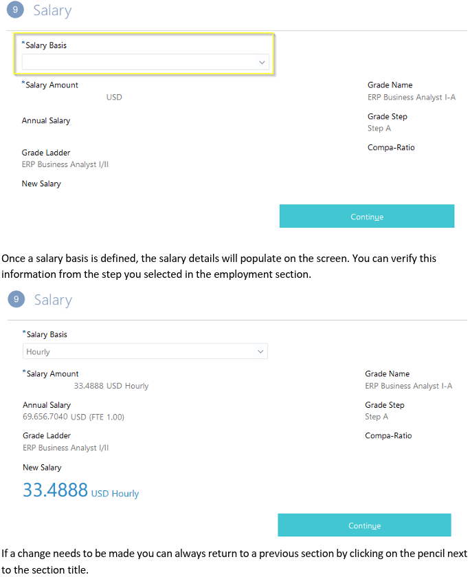Click the Salary Amount value 33.4888 USD Hourly
This screenshot has width=470, height=577.
[110, 385]
